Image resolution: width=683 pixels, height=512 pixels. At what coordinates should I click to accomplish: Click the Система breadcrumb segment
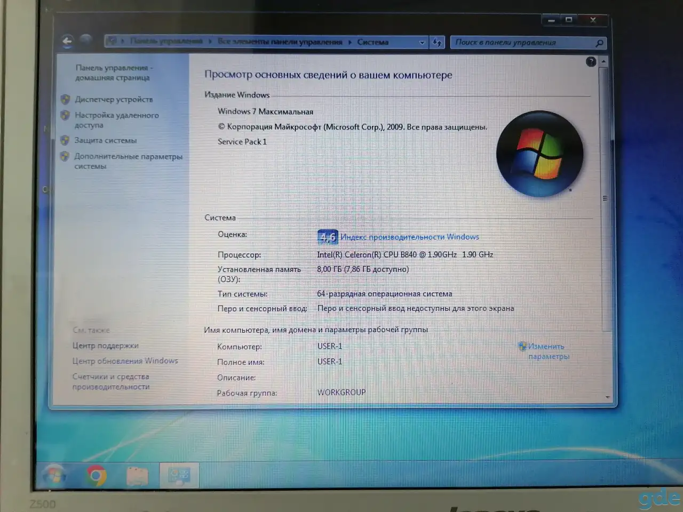372,42
